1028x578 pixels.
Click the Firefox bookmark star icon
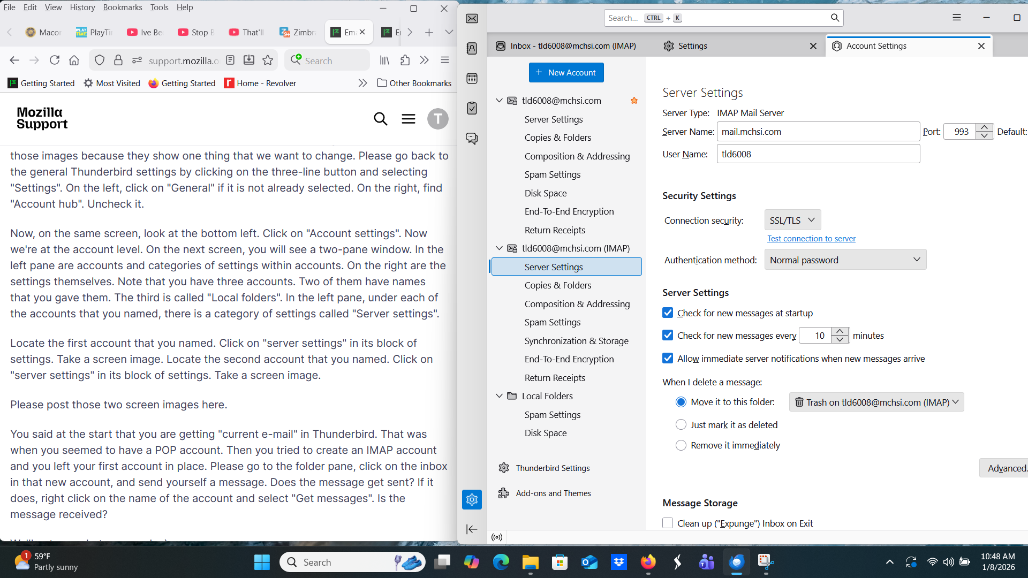tap(268, 60)
